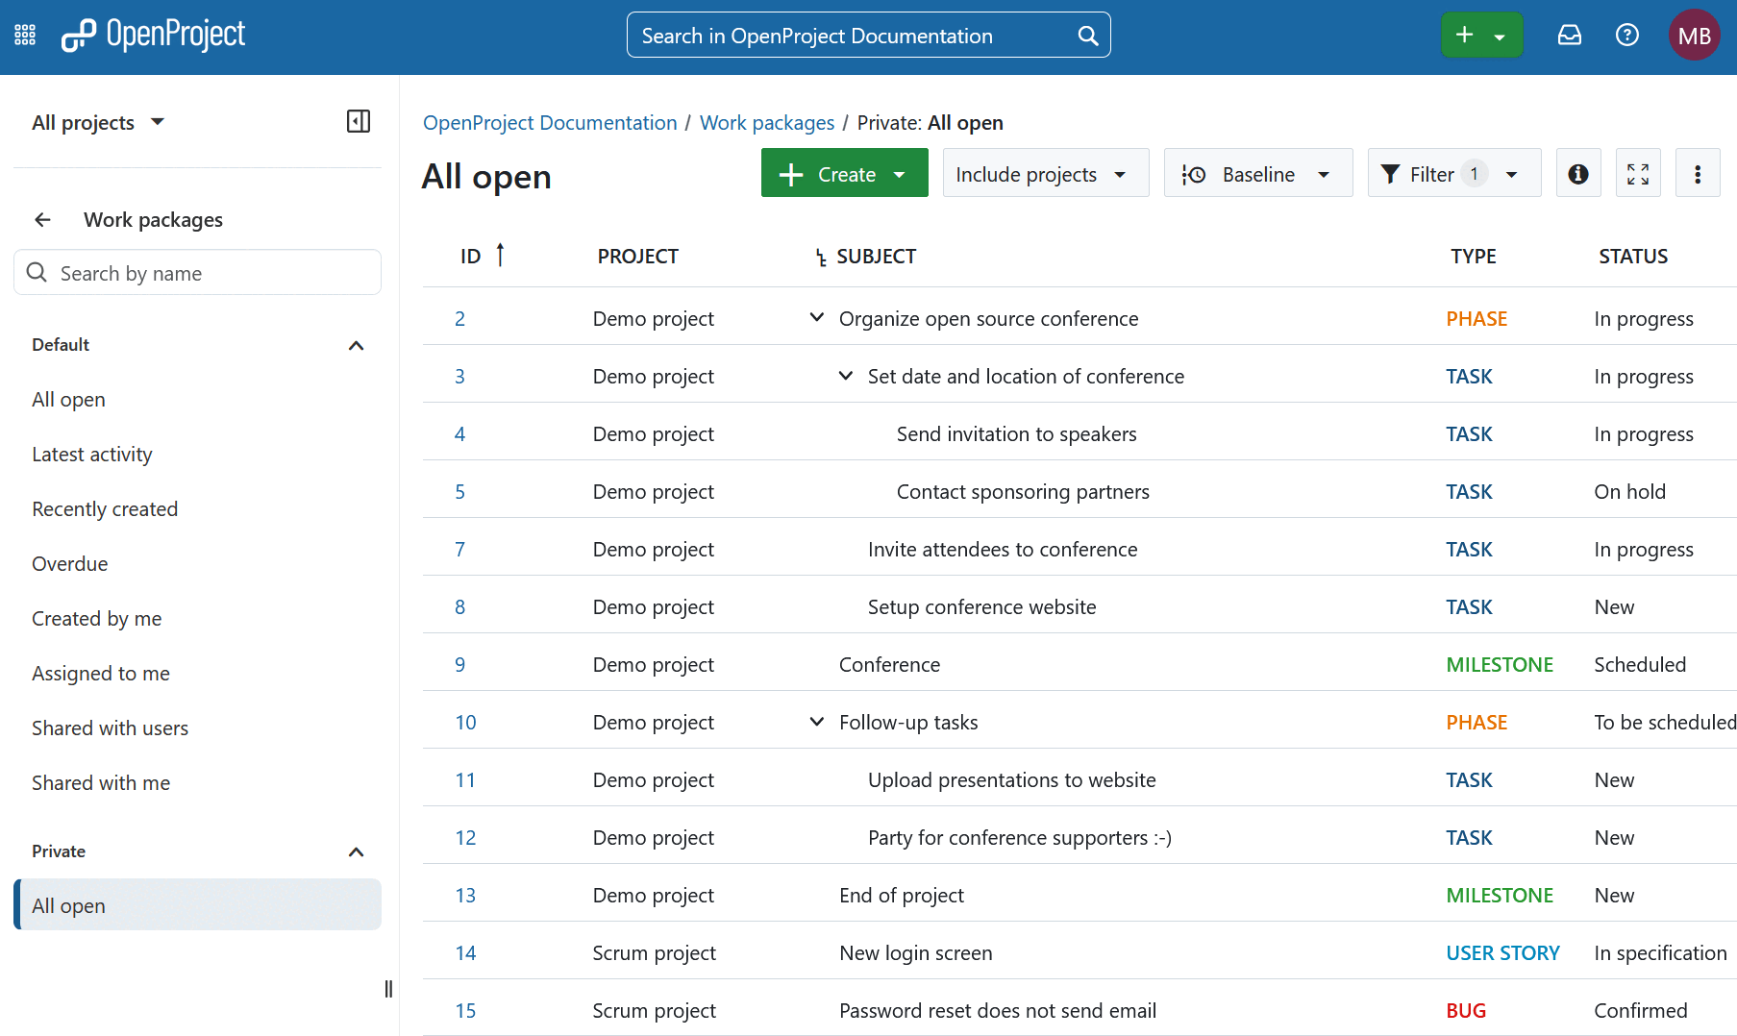Open the table settings kebab menu
The width and height of the screenshot is (1737, 1036).
1698,173
